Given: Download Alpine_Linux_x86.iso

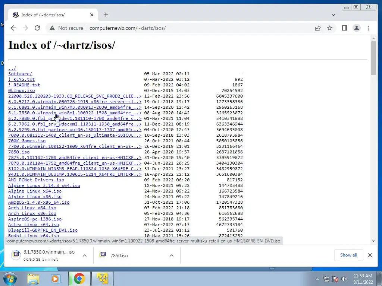Looking at the screenshot, I should tap(35, 197).
